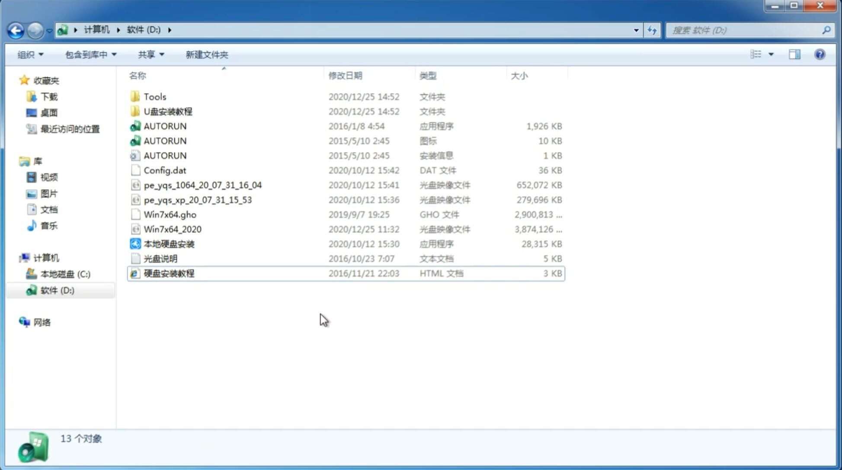The image size is (842, 470).
Task: Click 新建文件夹 button
Action: click(x=206, y=54)
